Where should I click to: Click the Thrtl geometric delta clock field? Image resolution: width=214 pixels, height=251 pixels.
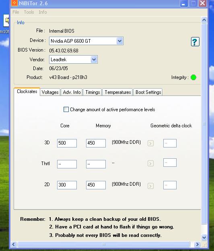[x=170, y=162]
